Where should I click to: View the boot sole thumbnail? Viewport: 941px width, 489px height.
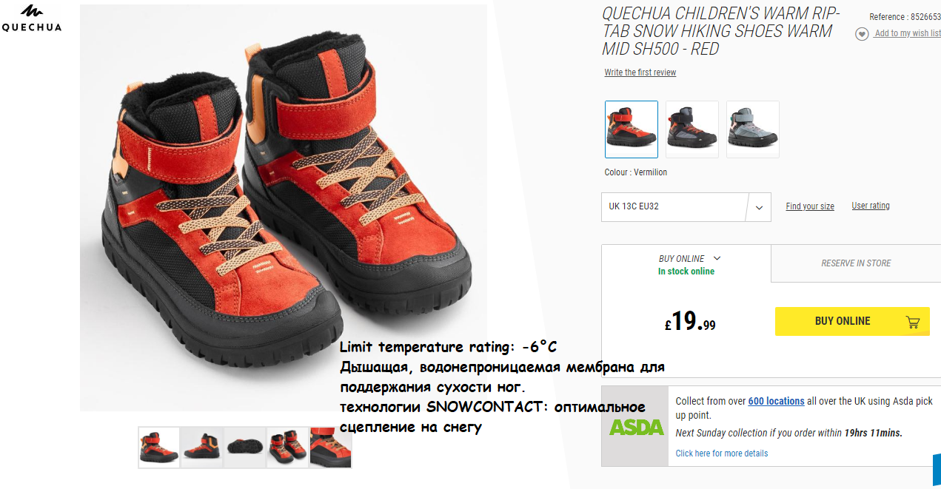(x=245, y=448)
